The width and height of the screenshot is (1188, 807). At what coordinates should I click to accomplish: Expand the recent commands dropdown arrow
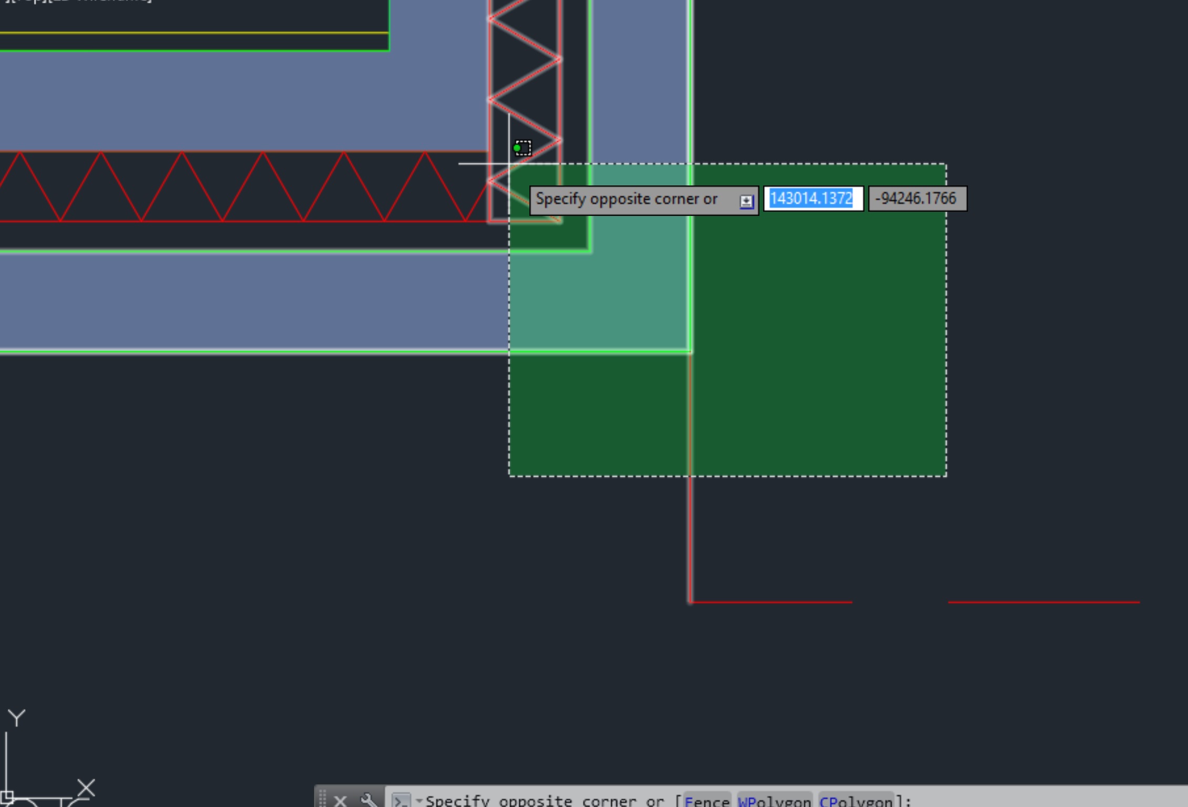pos(419,800)
